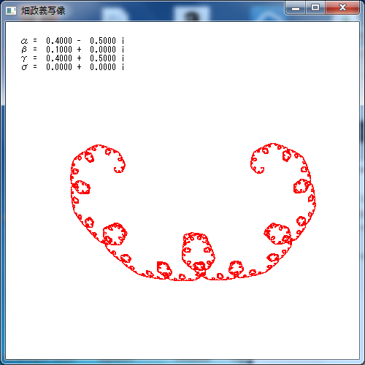365x365 pixels.
Task: Click the σ symbol label
Action: click(24, 67)
